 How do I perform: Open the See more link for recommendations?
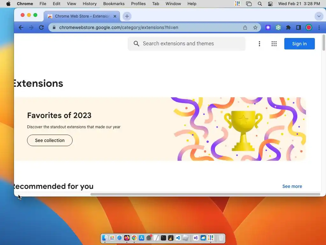[292, 186]
